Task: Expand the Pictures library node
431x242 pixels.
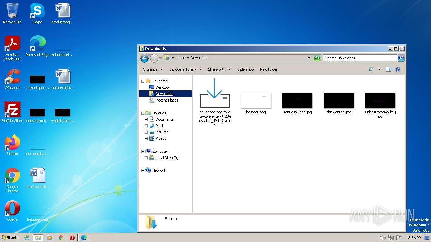Action: (146, 132)
